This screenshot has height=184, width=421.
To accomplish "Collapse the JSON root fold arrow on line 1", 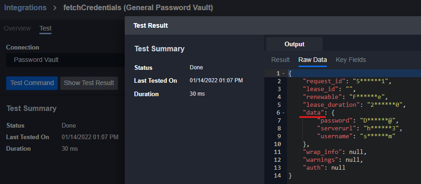I will tap(284, 74).
